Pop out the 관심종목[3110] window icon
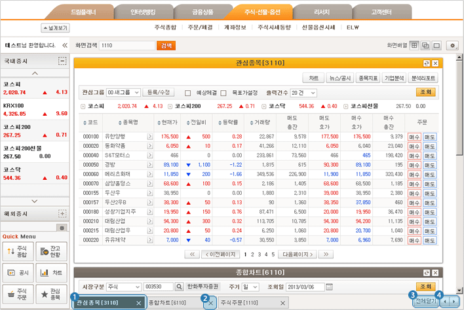 click(427, 63)
